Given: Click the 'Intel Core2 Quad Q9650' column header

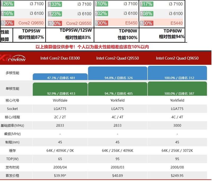Looking at the screenshot, I should click(x=177, y=58).
